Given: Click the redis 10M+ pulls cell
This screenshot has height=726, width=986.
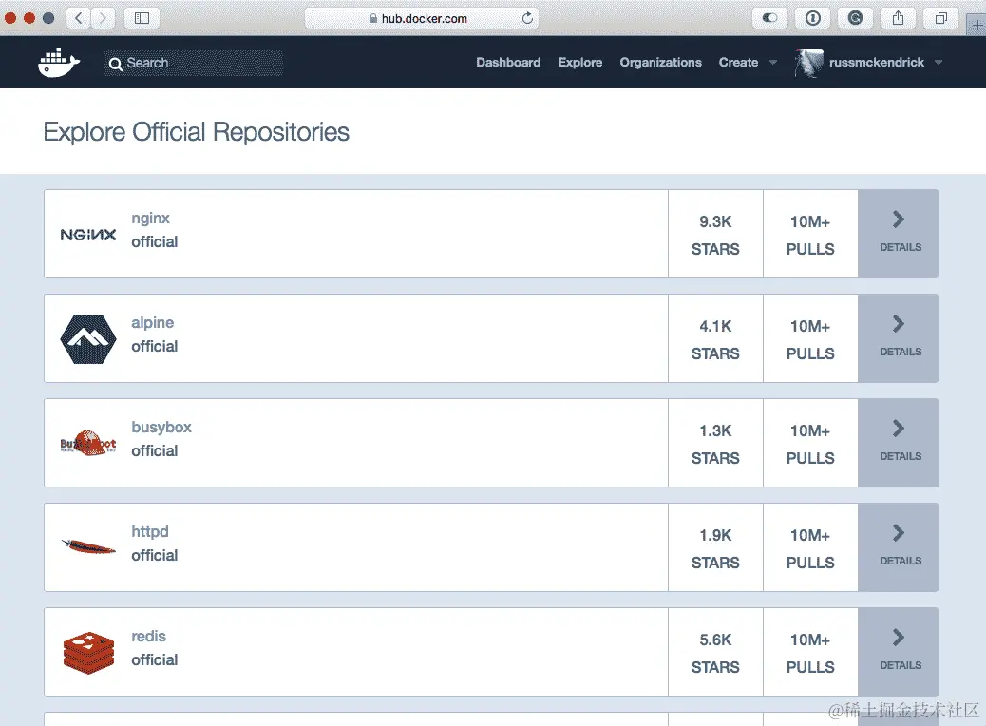Looking at the screenshot, I should click(810, 652).
